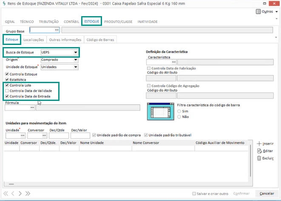Switch to TÉCNICO tab

point(27,22)
